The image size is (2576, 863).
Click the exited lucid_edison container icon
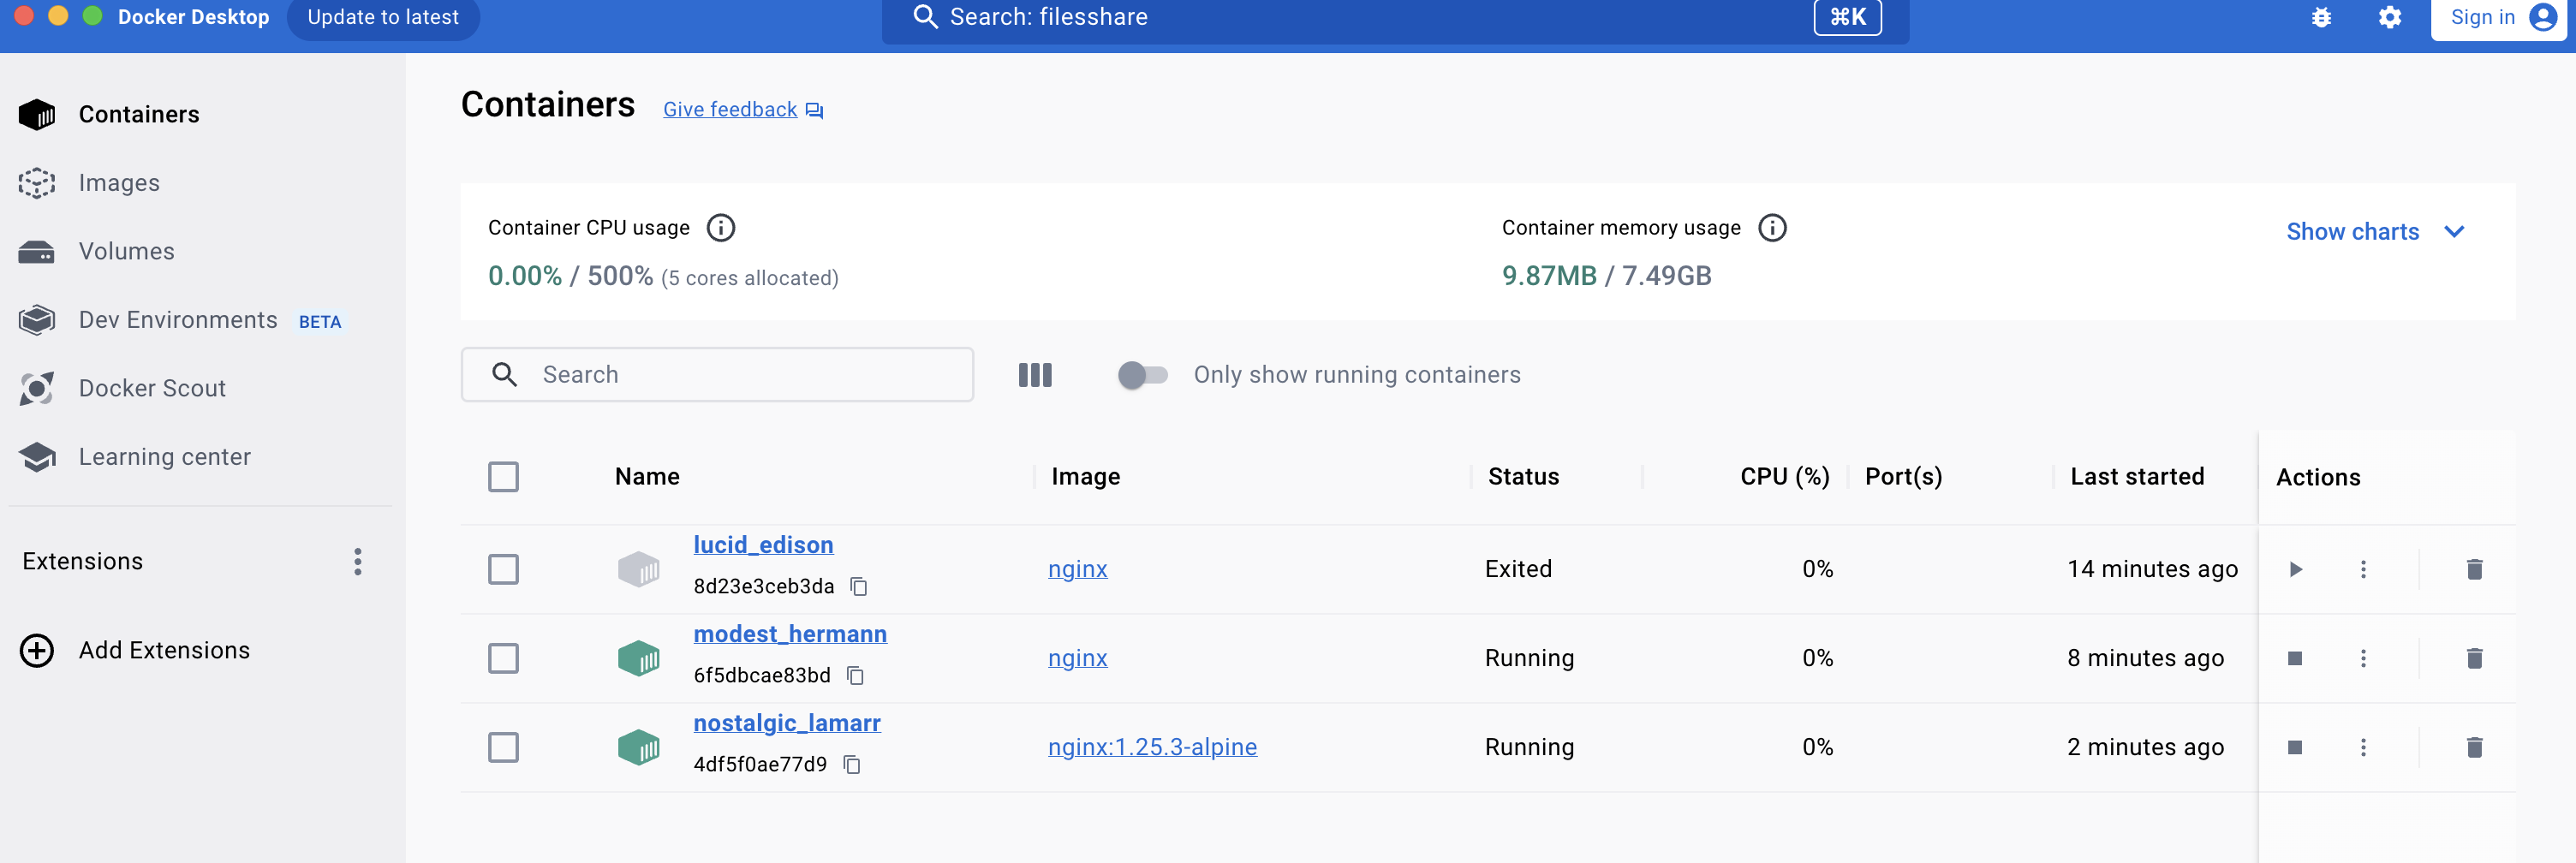click(x=638, y=569)
